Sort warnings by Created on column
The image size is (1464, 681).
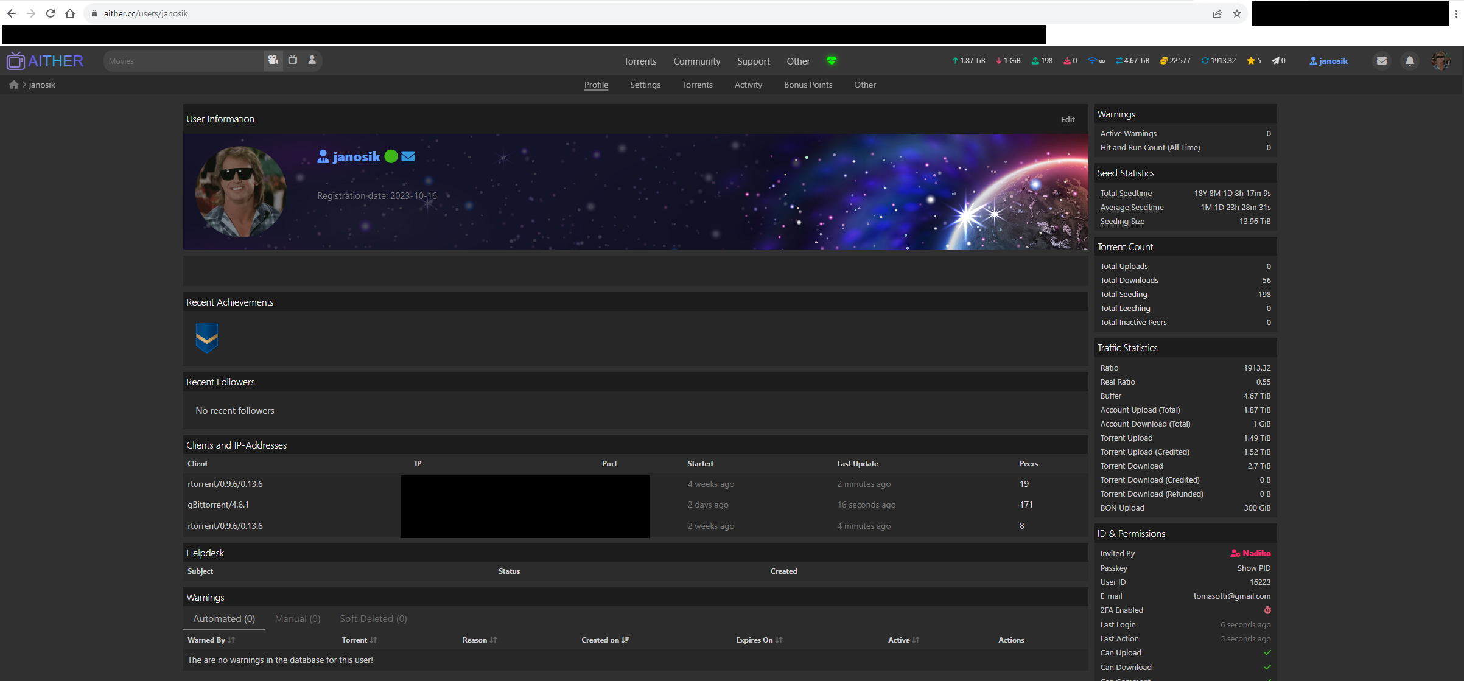click(x=605, y=640)
